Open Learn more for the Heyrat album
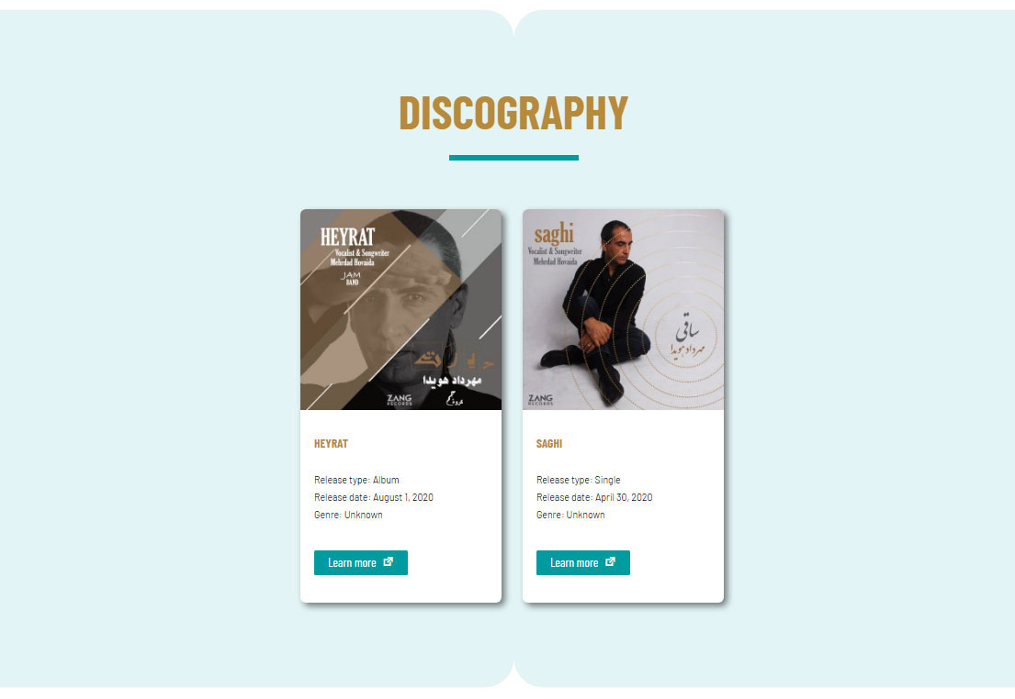 [361, 562]
